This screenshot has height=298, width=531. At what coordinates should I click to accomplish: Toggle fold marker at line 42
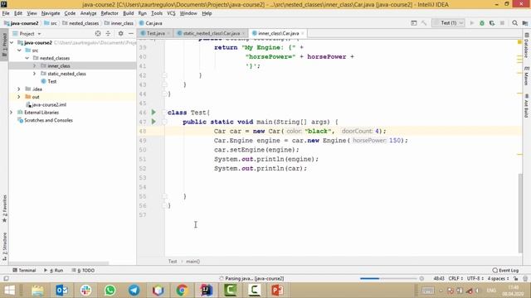pos(164,75)
